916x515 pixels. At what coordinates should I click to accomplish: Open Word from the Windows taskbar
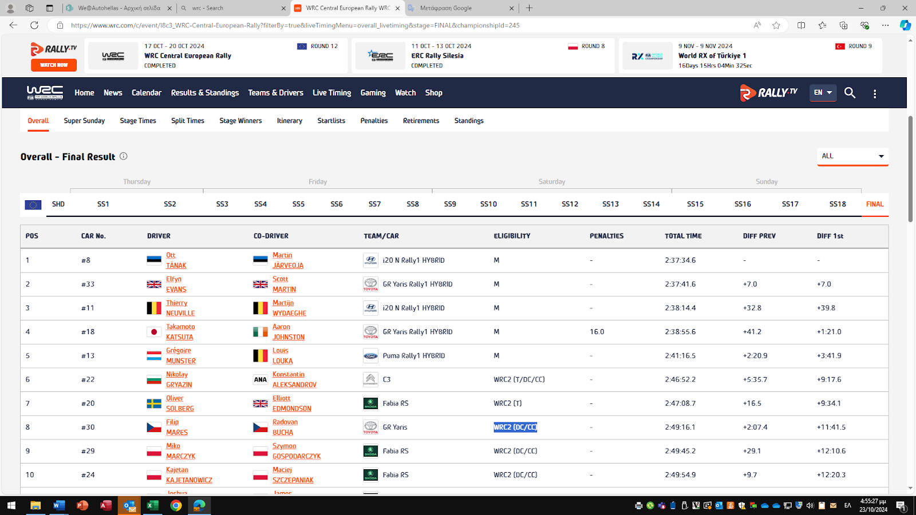coord(58,505)
